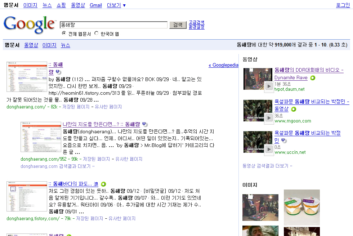Click the '검색' search button
This screenshot has width=353, height=236.
coord(178,25)
